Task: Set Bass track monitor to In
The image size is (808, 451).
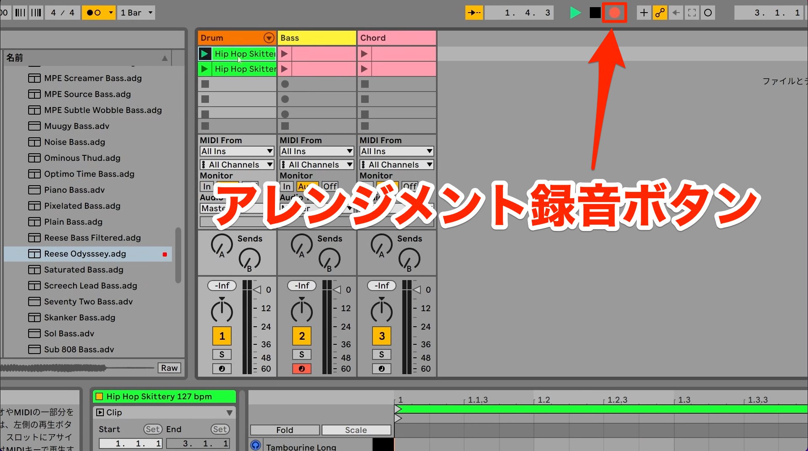Action: coord(287,186)
